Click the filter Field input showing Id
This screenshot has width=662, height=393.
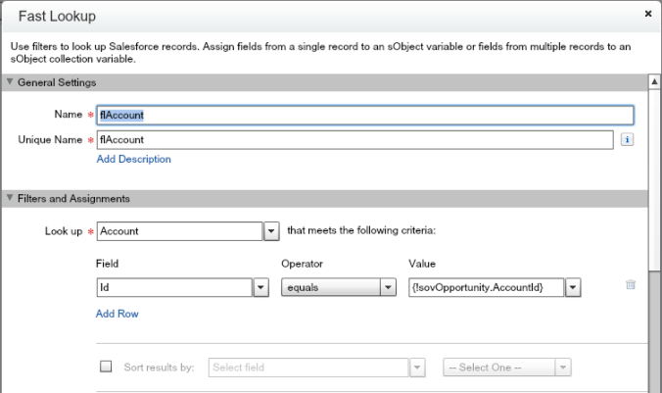click(174, 287)
